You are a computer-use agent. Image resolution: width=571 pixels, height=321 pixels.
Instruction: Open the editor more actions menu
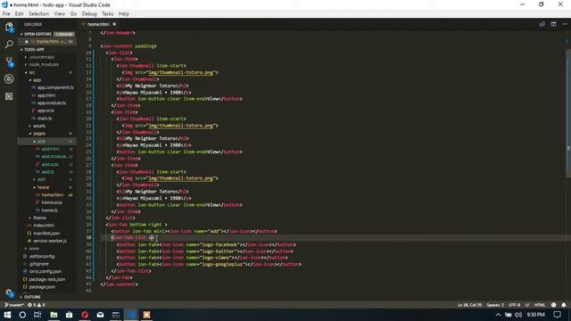[x=565, y=24]
